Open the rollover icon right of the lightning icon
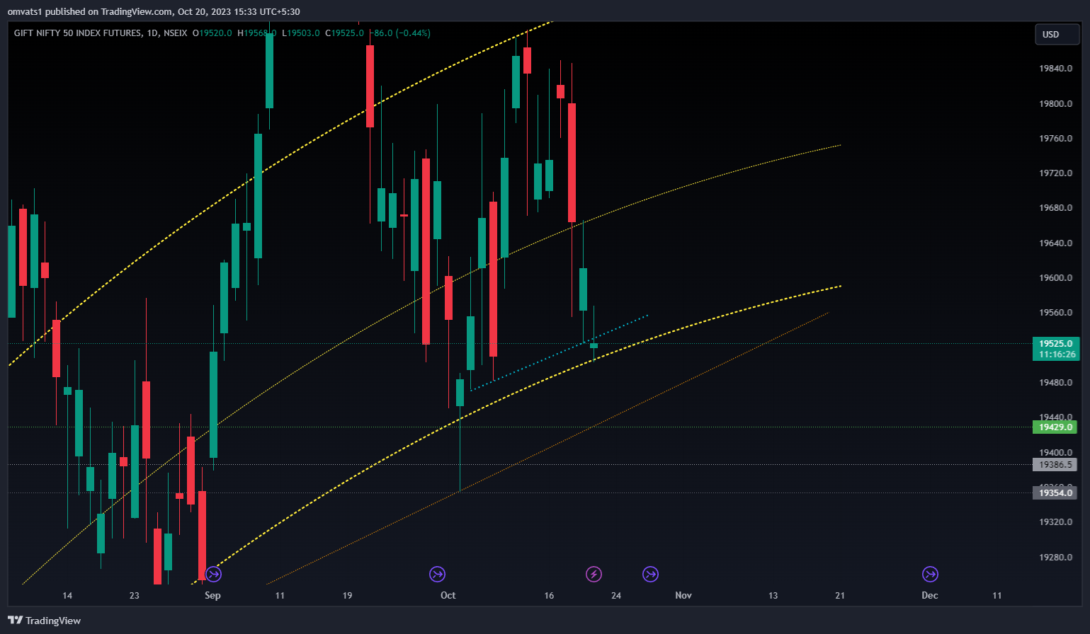Image resolution: width=1090 pixels, height=634 pixels. pyautogui.click(x=650, y=574)
